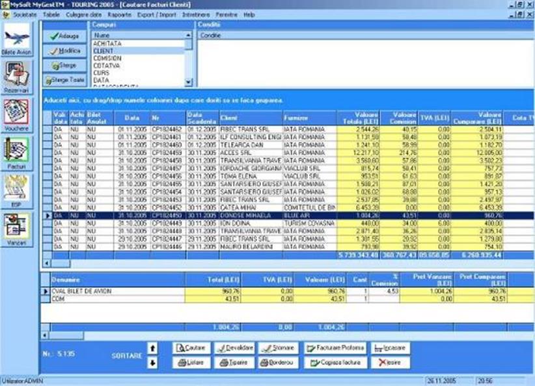Viewport: 535px width, 386px height.
Task: Select COTATVA in the Campuri list
Action: 138,66
